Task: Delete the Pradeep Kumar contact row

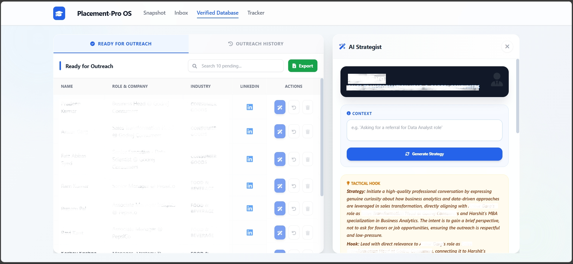Action: (308, 108)
